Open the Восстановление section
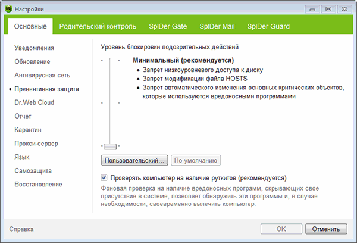 pos(38,185)
